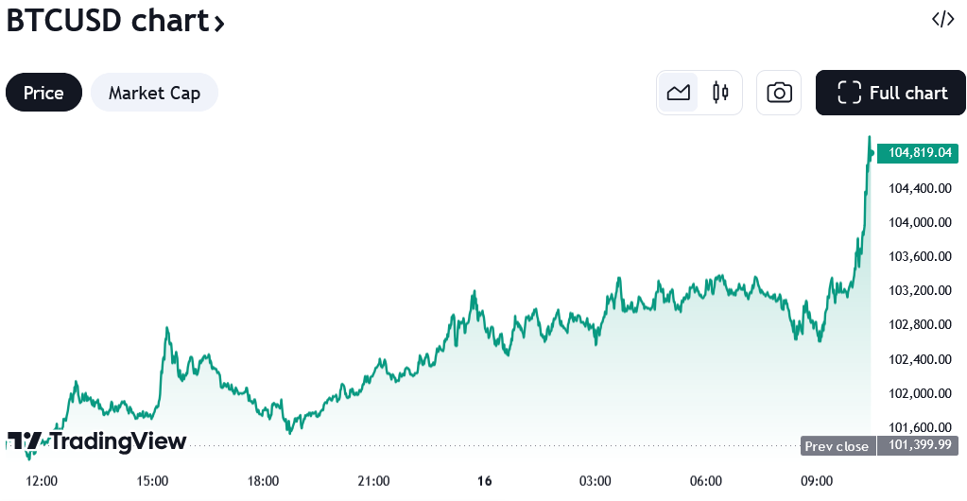
Task: Click the 09:00 time axis label
Action: [817, 480]
